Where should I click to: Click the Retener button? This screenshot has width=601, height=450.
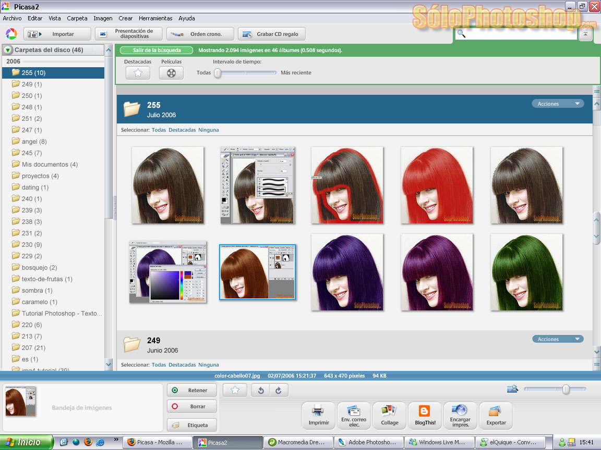(x=192, y=390)
